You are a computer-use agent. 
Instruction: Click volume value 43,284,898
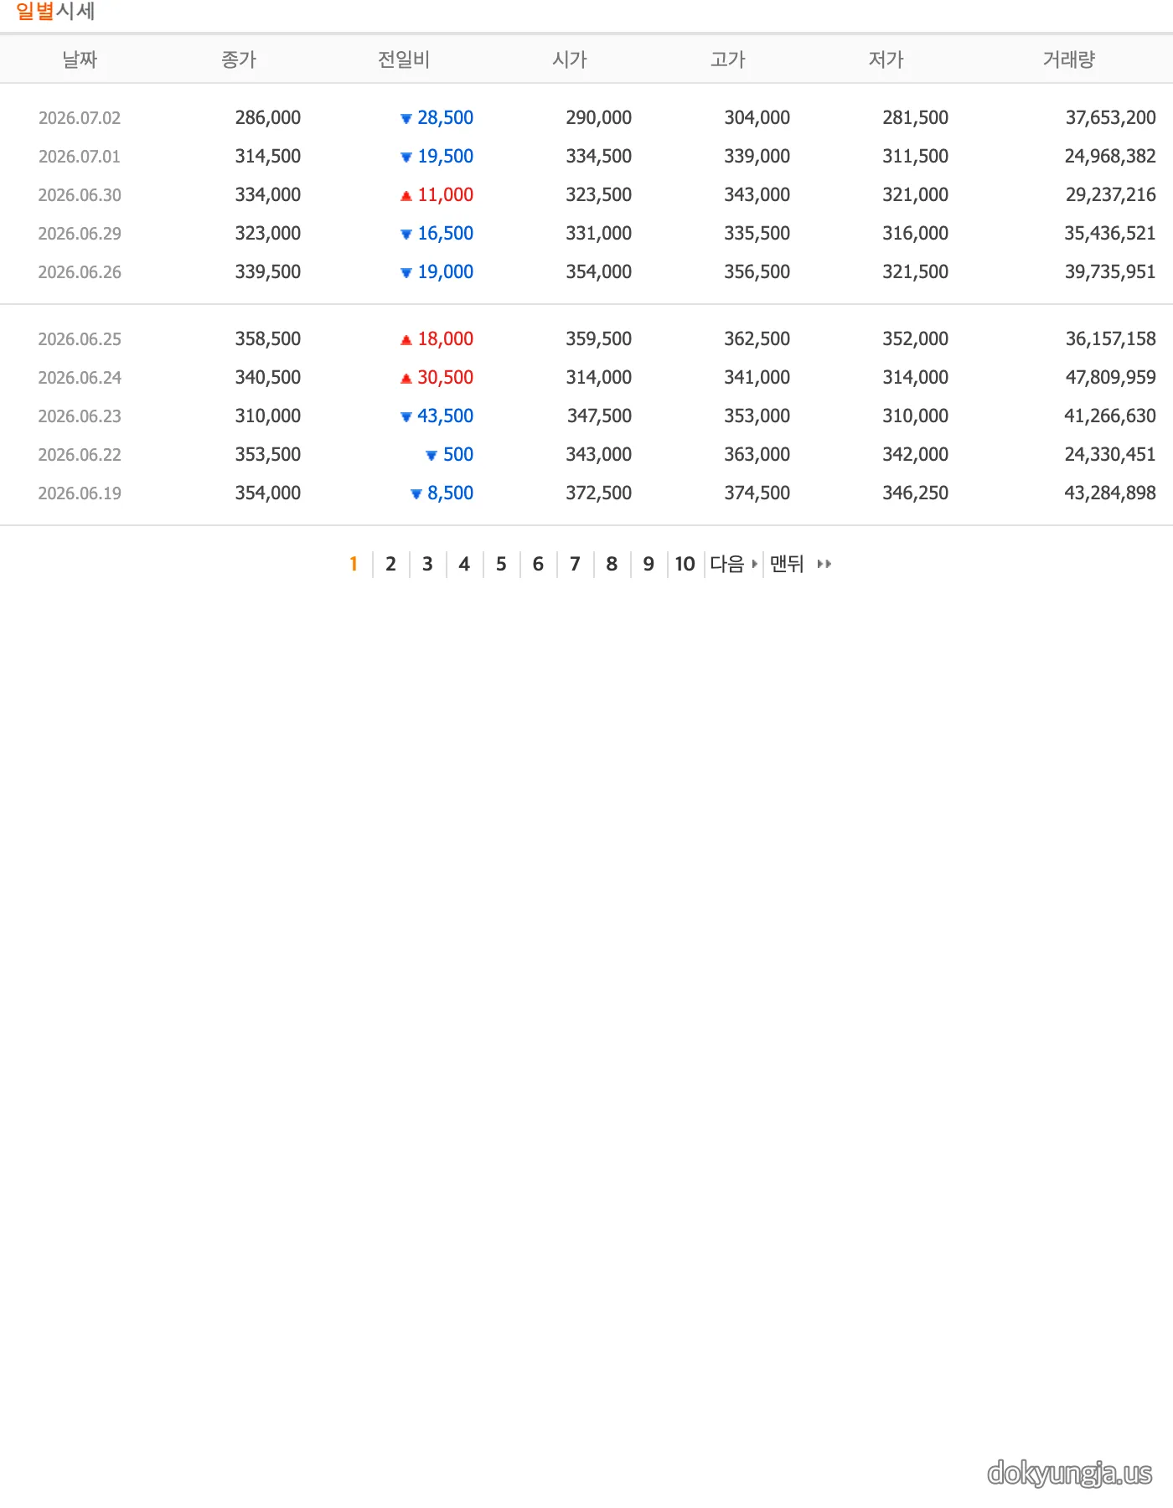[x=1110, y=493]
